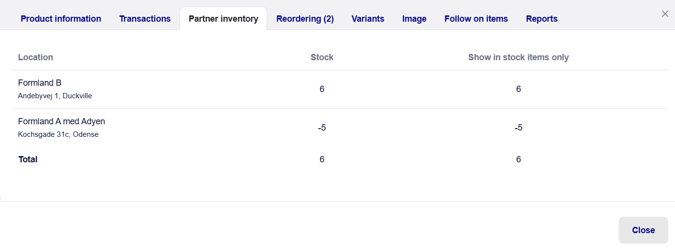Screen dimensions: 675x249
Task: Open the Follow on items tab
Action: coord(476,19)
